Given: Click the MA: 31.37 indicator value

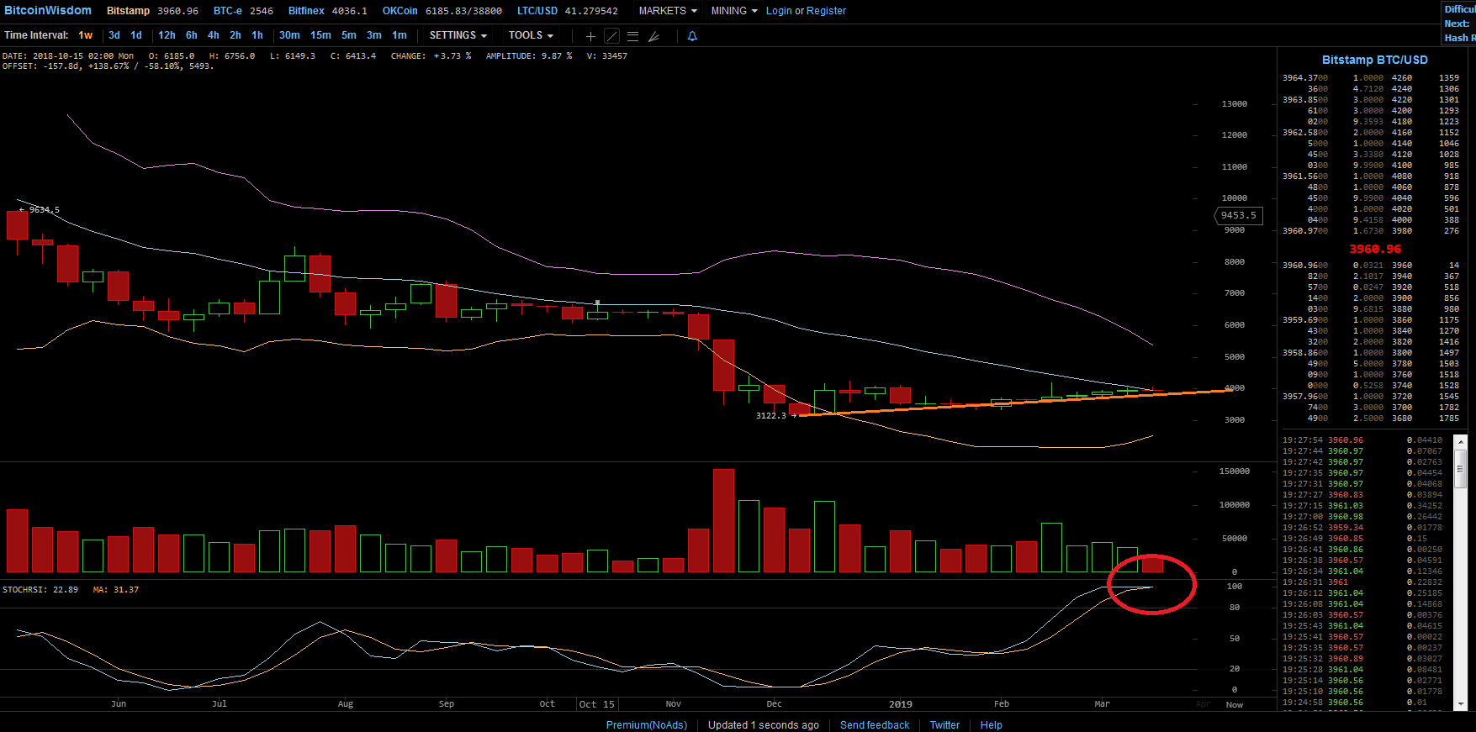Looking at the screenshot, I should coord(116,589).
